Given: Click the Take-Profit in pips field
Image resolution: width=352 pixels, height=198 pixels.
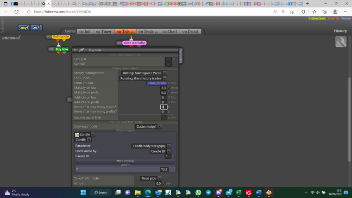Looking at the screenshot, I should point(158,183).
